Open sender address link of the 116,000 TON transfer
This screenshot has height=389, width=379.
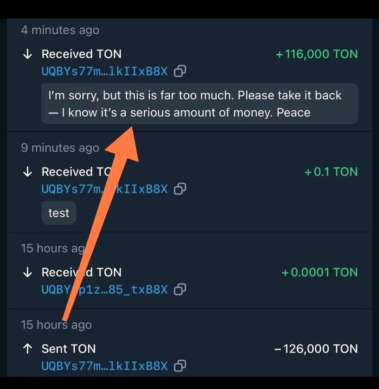coord(105,71)
